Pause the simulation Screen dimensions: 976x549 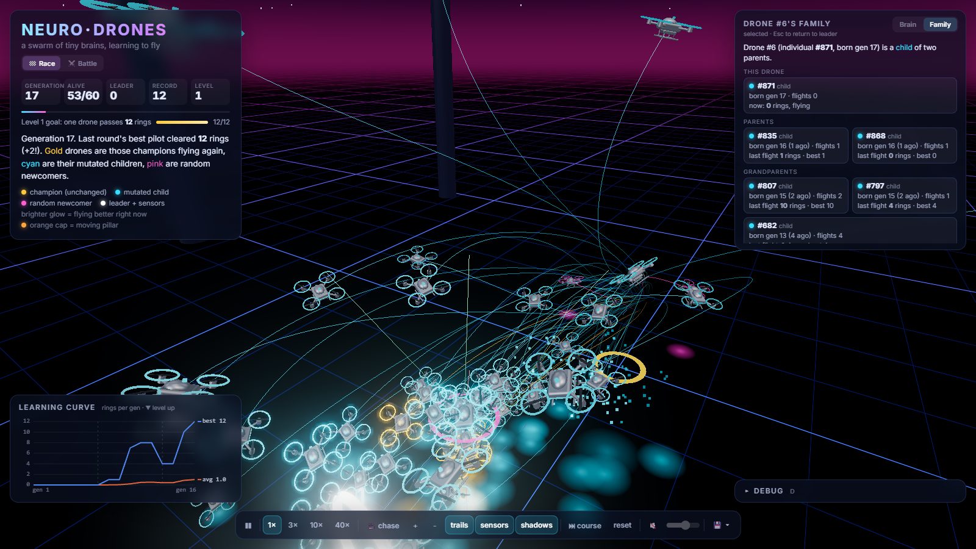[248, 525]
